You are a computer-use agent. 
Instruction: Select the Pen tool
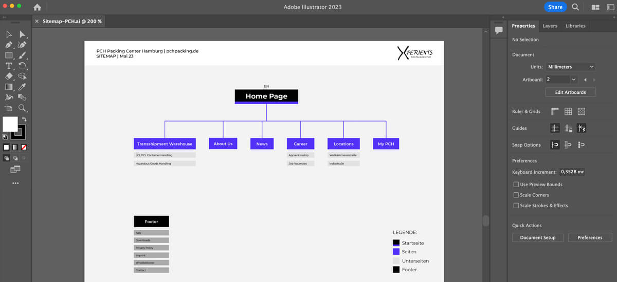coord(9,45)
